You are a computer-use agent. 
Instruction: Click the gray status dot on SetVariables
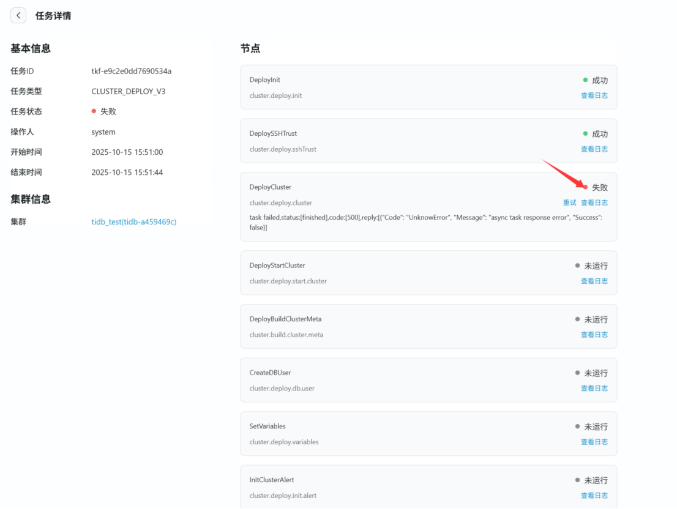coord(578,426)
